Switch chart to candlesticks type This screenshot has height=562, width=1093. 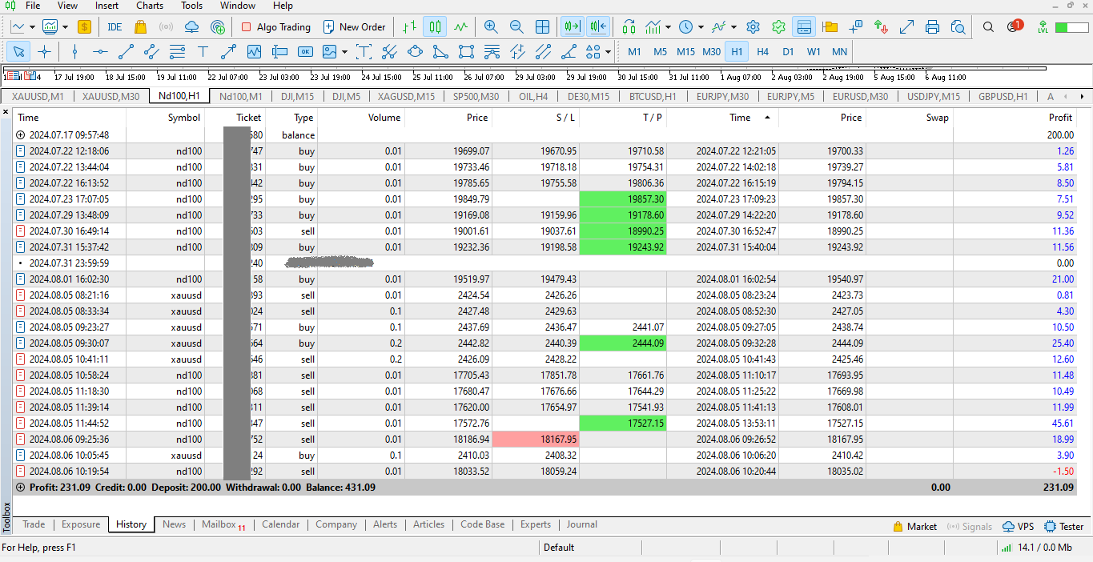[x=435, y=26]
